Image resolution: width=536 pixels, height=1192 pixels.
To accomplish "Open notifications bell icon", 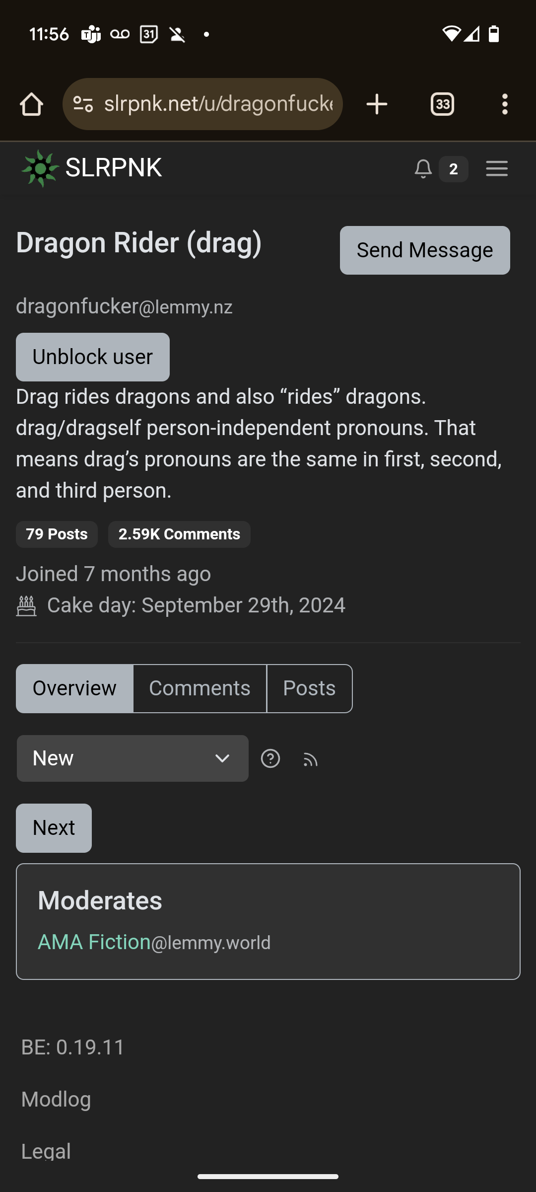I will coord(423,169).
